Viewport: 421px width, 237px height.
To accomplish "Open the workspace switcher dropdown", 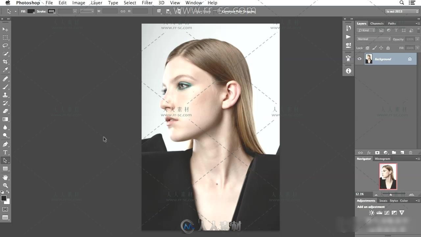I will click(402, 11).
